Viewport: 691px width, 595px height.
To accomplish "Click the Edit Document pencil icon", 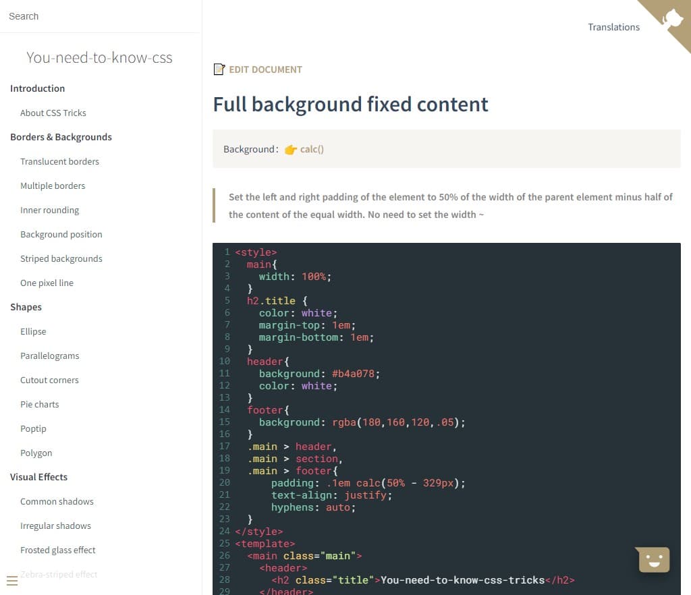I will point(219,69).
